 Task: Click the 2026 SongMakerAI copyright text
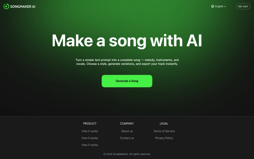127,154
